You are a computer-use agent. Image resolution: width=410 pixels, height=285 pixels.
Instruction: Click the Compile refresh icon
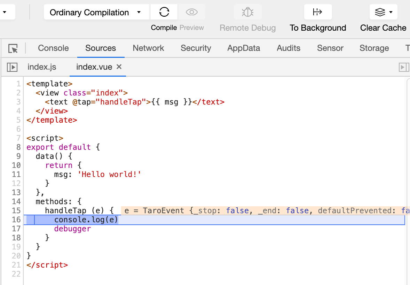(164, 12)
